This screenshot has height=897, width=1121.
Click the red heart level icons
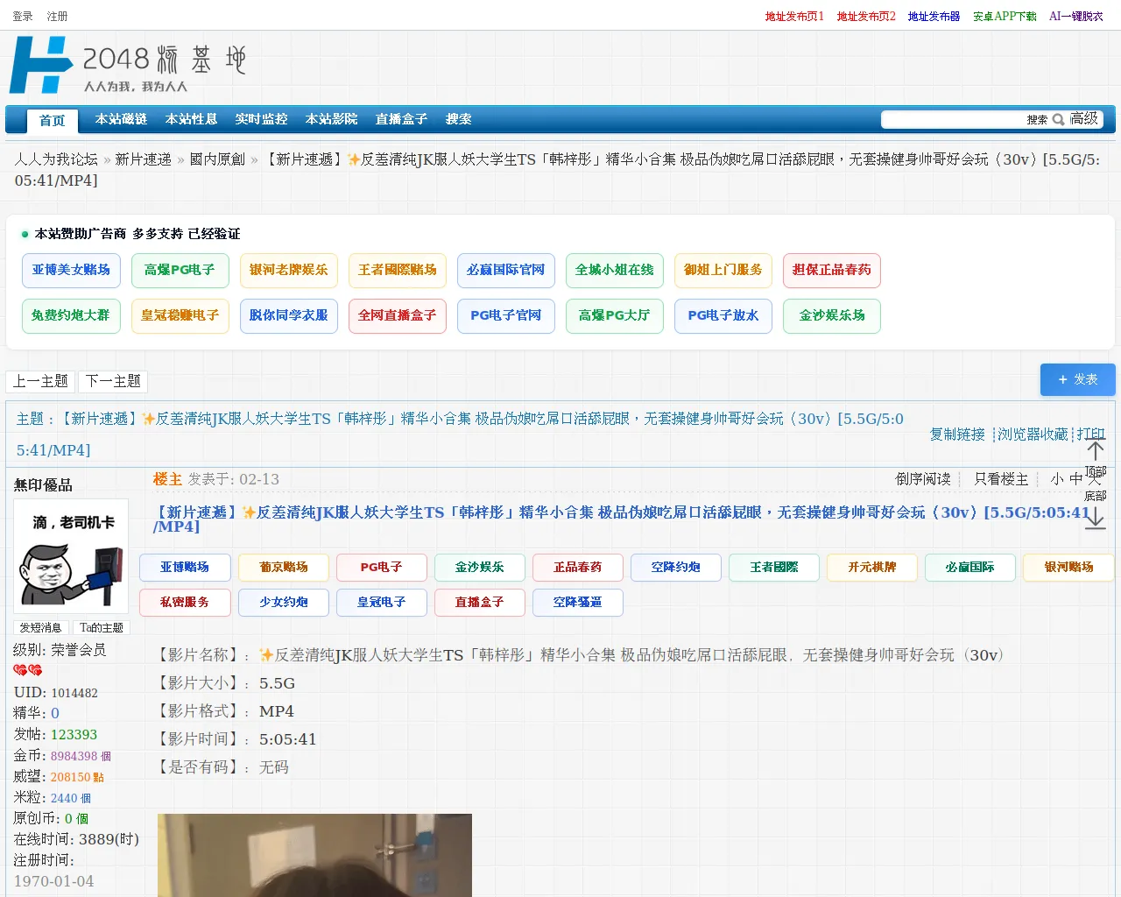27,670
